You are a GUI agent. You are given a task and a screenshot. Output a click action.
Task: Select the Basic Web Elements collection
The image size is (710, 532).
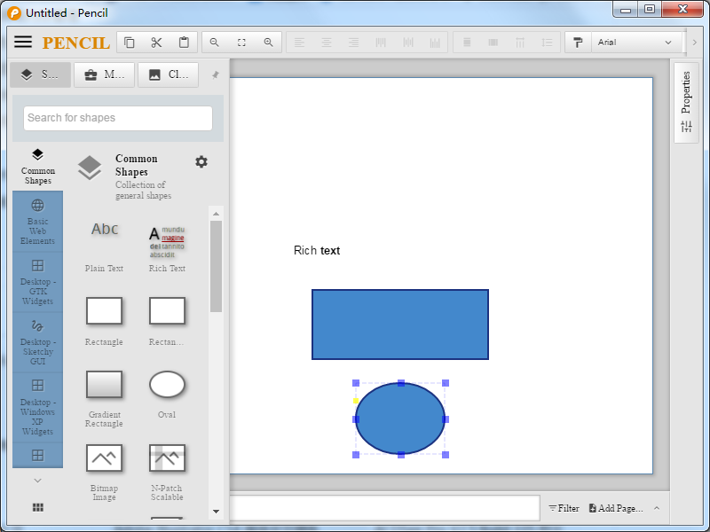37,222
